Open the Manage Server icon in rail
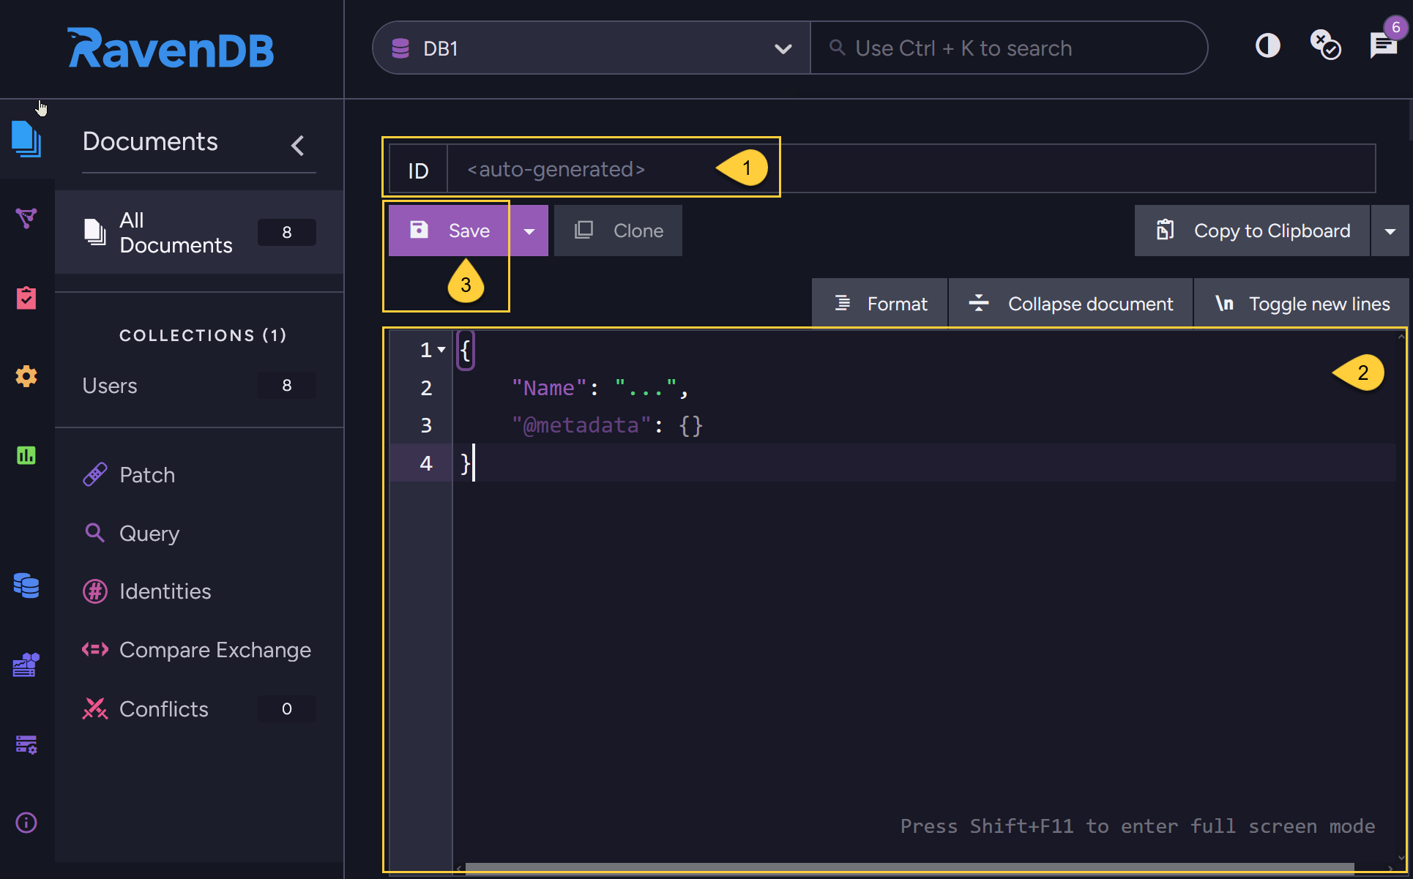Image resolution: width=1413 pixels, height=879 pixels. [x=26, y=744]
